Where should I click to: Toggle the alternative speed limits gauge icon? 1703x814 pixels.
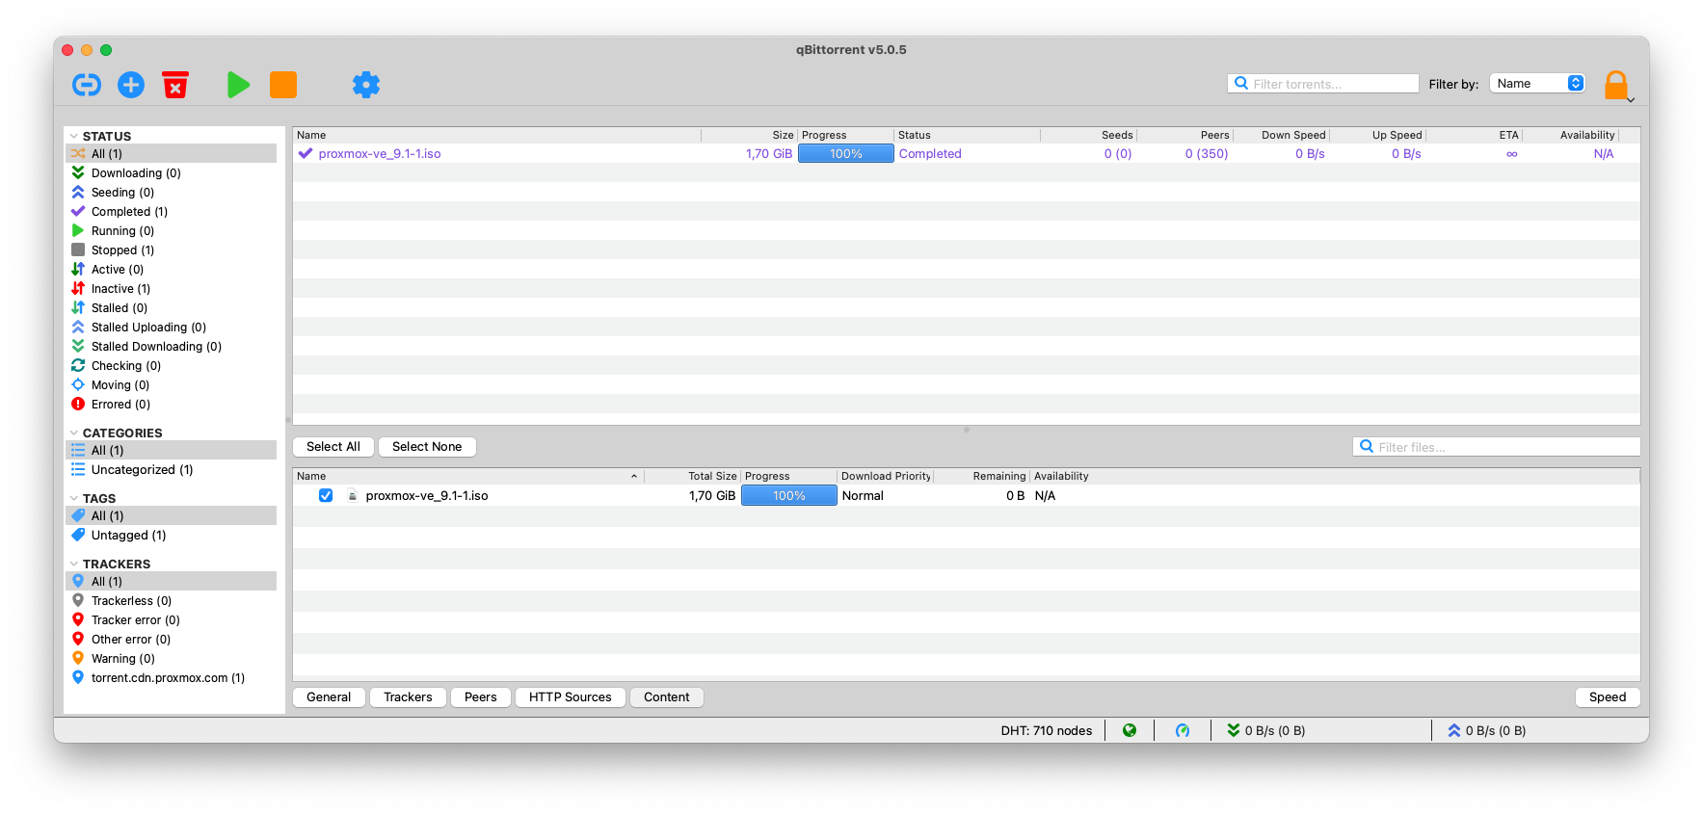pos(1183,730)
